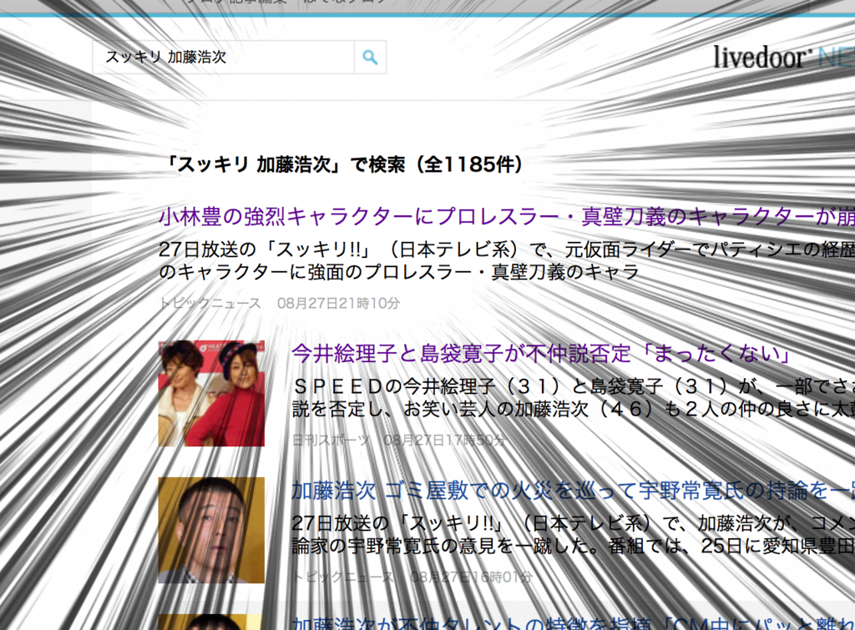Image resolution: width=855 pixels, height=630 pixels.
Task: Open article 加藤浩次が不仲タレントの特徴を指摘
Action: click(573, 623)
